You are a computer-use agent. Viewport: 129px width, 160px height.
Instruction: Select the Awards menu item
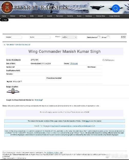click(49, 16)
